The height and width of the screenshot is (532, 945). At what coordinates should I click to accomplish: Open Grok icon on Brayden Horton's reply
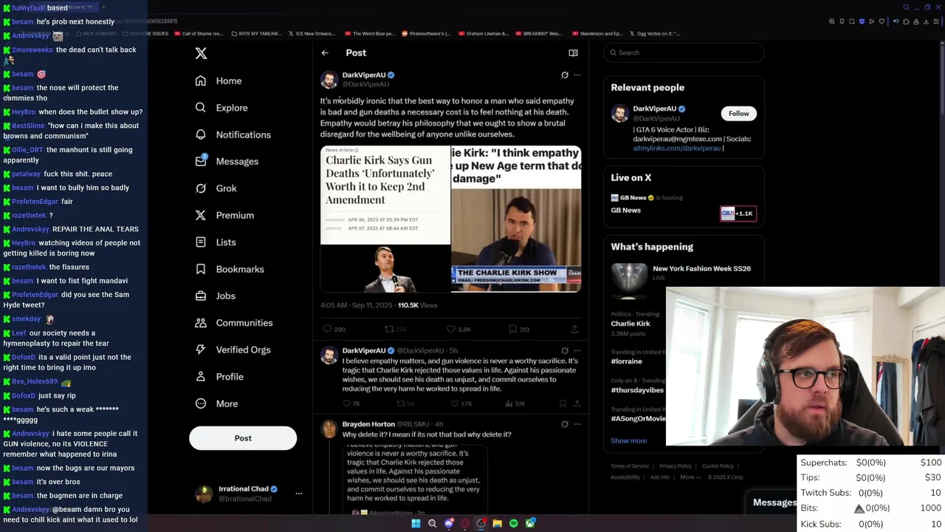[x=565, y=424]
